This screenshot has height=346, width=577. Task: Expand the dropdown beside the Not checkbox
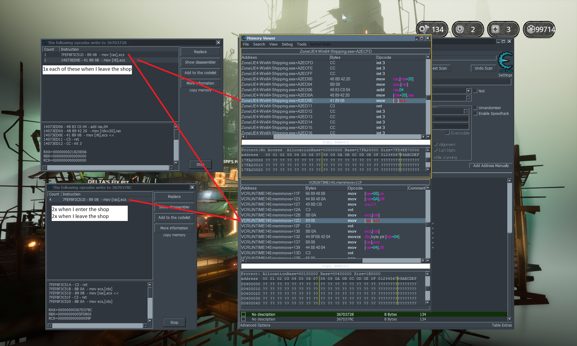468,91
